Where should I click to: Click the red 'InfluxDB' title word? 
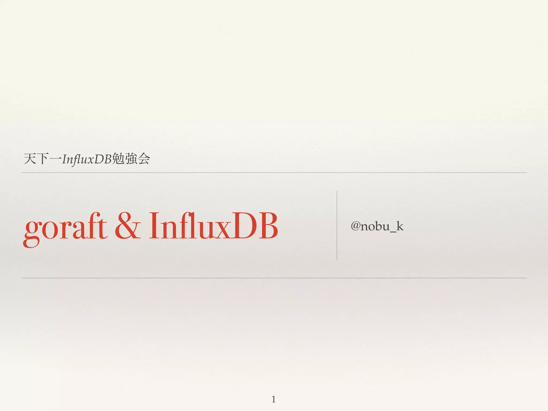click(x=213, y=226)
